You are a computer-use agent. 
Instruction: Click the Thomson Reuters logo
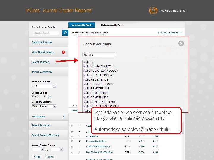pyautogui.click(x=167, y=10)
